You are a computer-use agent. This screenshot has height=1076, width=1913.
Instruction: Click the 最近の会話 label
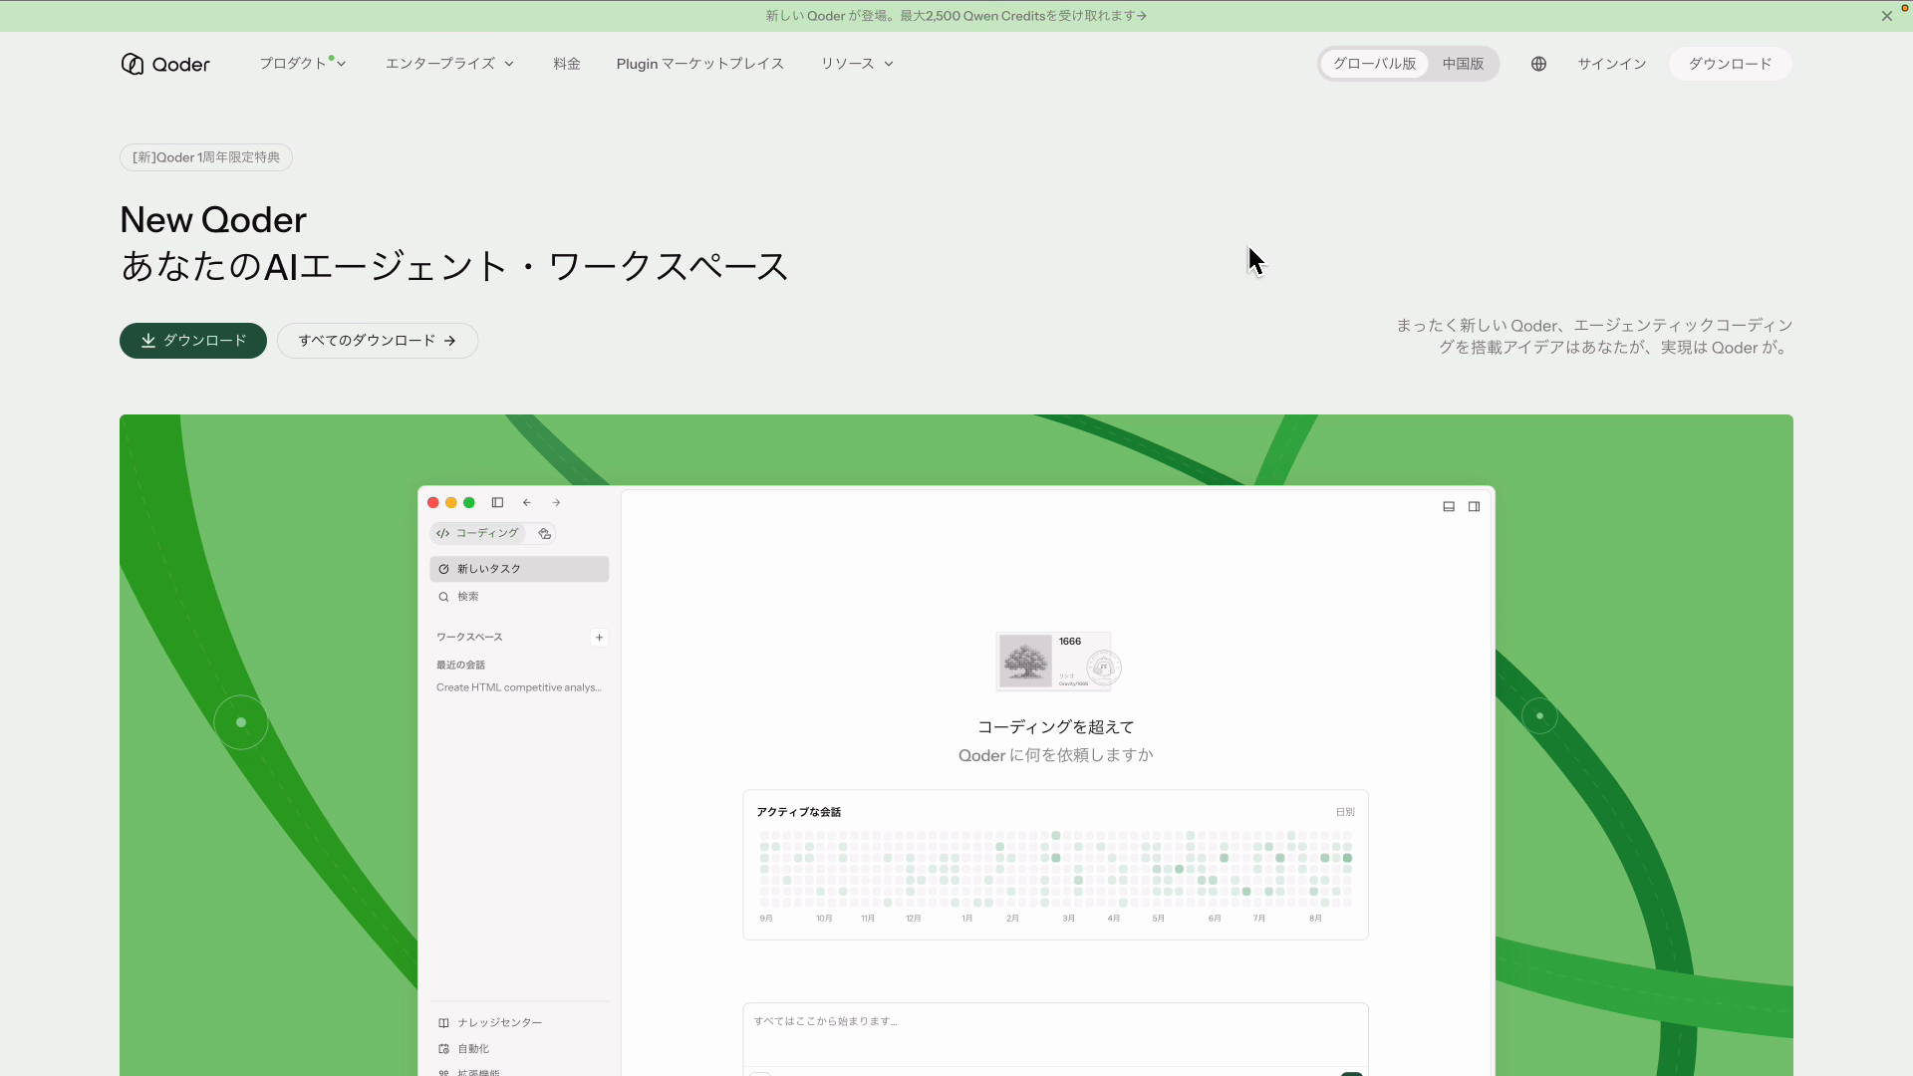coord(460,665)
